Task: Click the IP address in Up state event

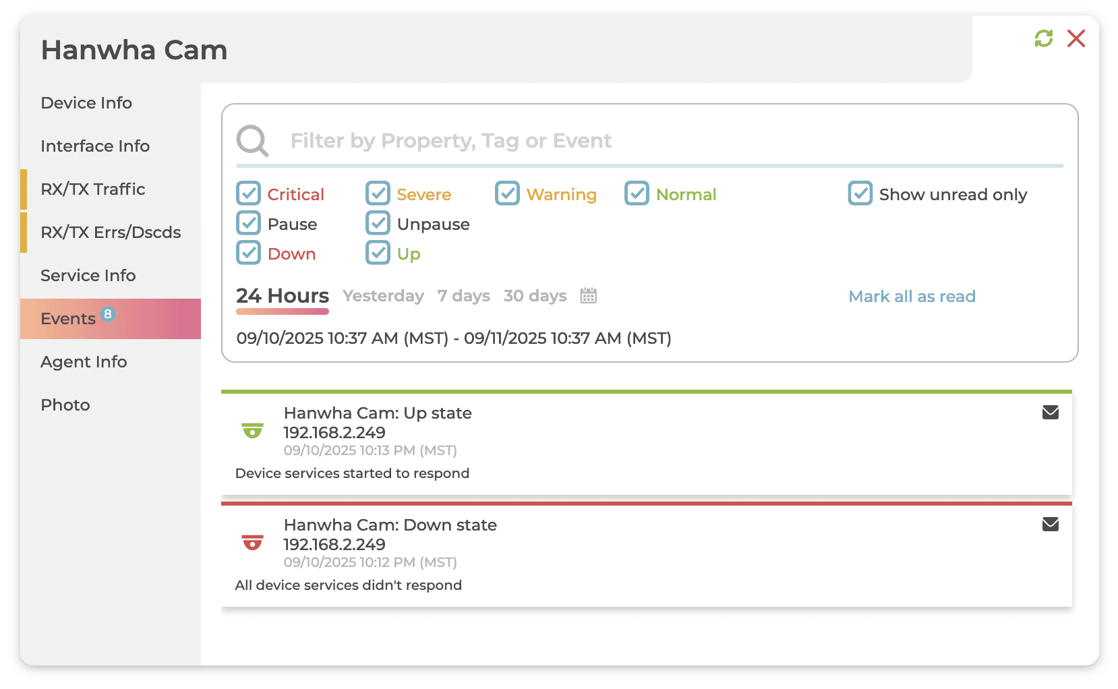Action: point(334,433)
